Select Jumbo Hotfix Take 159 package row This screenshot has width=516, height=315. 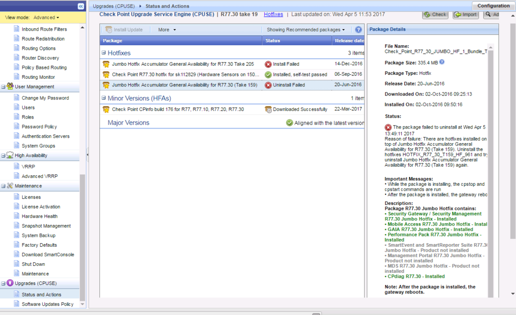232,85
